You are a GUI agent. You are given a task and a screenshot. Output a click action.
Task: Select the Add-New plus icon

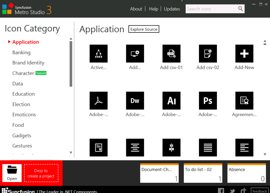click(x=244, y=54)
